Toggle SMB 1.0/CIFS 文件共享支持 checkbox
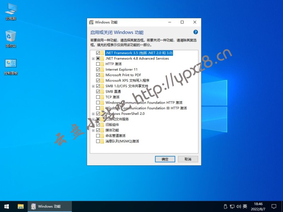The height and width of the screenshot is (212, 283). point(98,86)
